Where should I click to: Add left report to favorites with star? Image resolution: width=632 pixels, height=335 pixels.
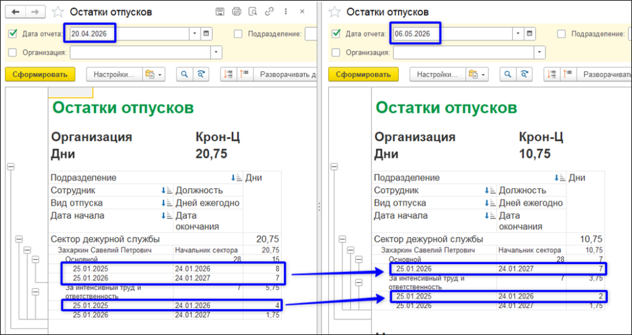click(x=58, y=12)
